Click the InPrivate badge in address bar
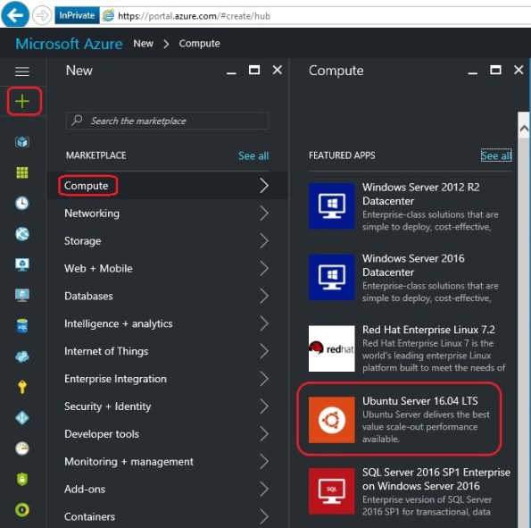Screen dimensions: 531x528 pos(77,15)
